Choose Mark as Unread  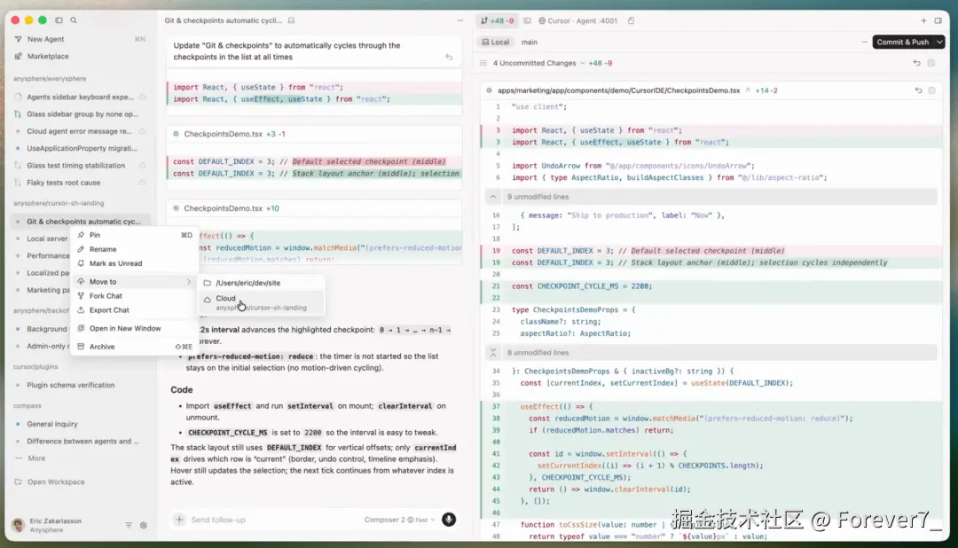click(x=135, y=263)
